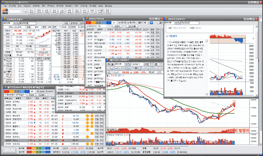The image size is (263, 156).
Task: Select the circle drawing tool in chart toolbar
Action: point(124,68)
